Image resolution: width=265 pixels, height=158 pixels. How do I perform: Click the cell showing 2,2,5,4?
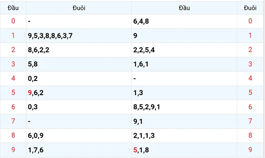click(144, 50)
